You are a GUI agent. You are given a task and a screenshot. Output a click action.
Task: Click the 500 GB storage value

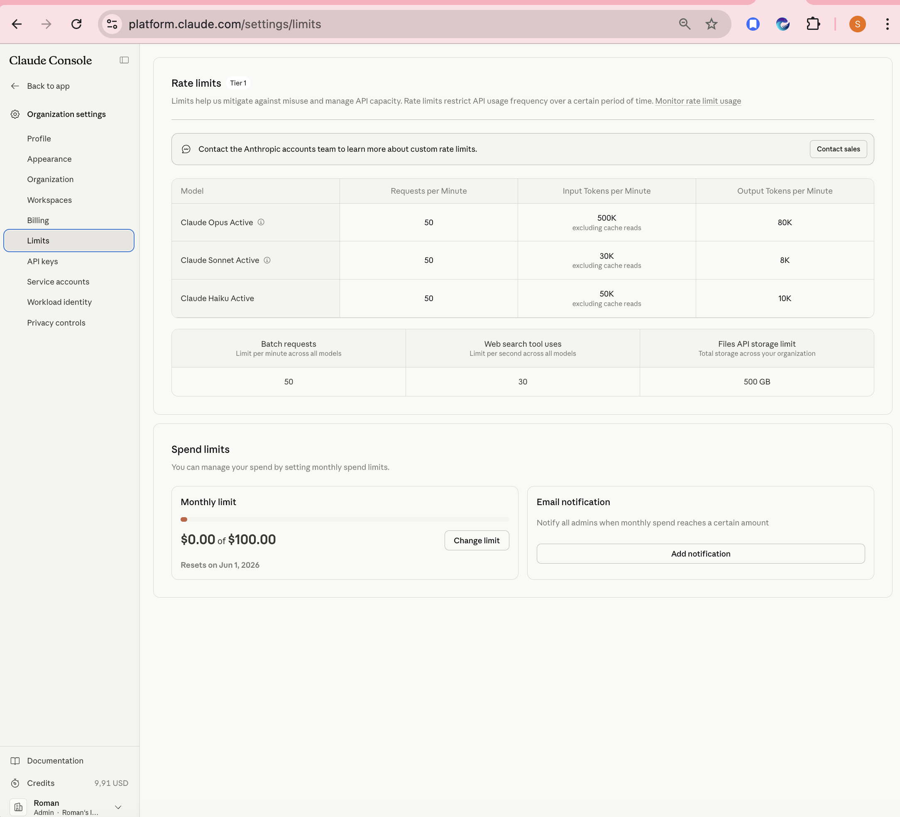coord(757,382)
